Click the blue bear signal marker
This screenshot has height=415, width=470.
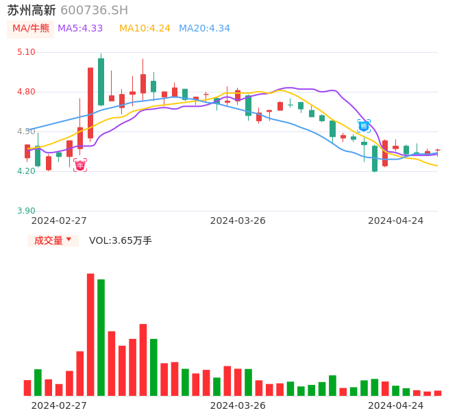pos(364,125)
